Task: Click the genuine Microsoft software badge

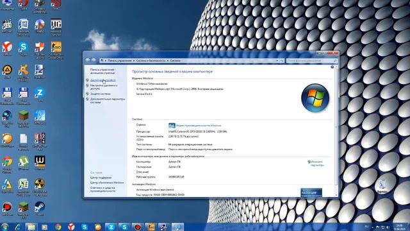Action: coord(311,193)
